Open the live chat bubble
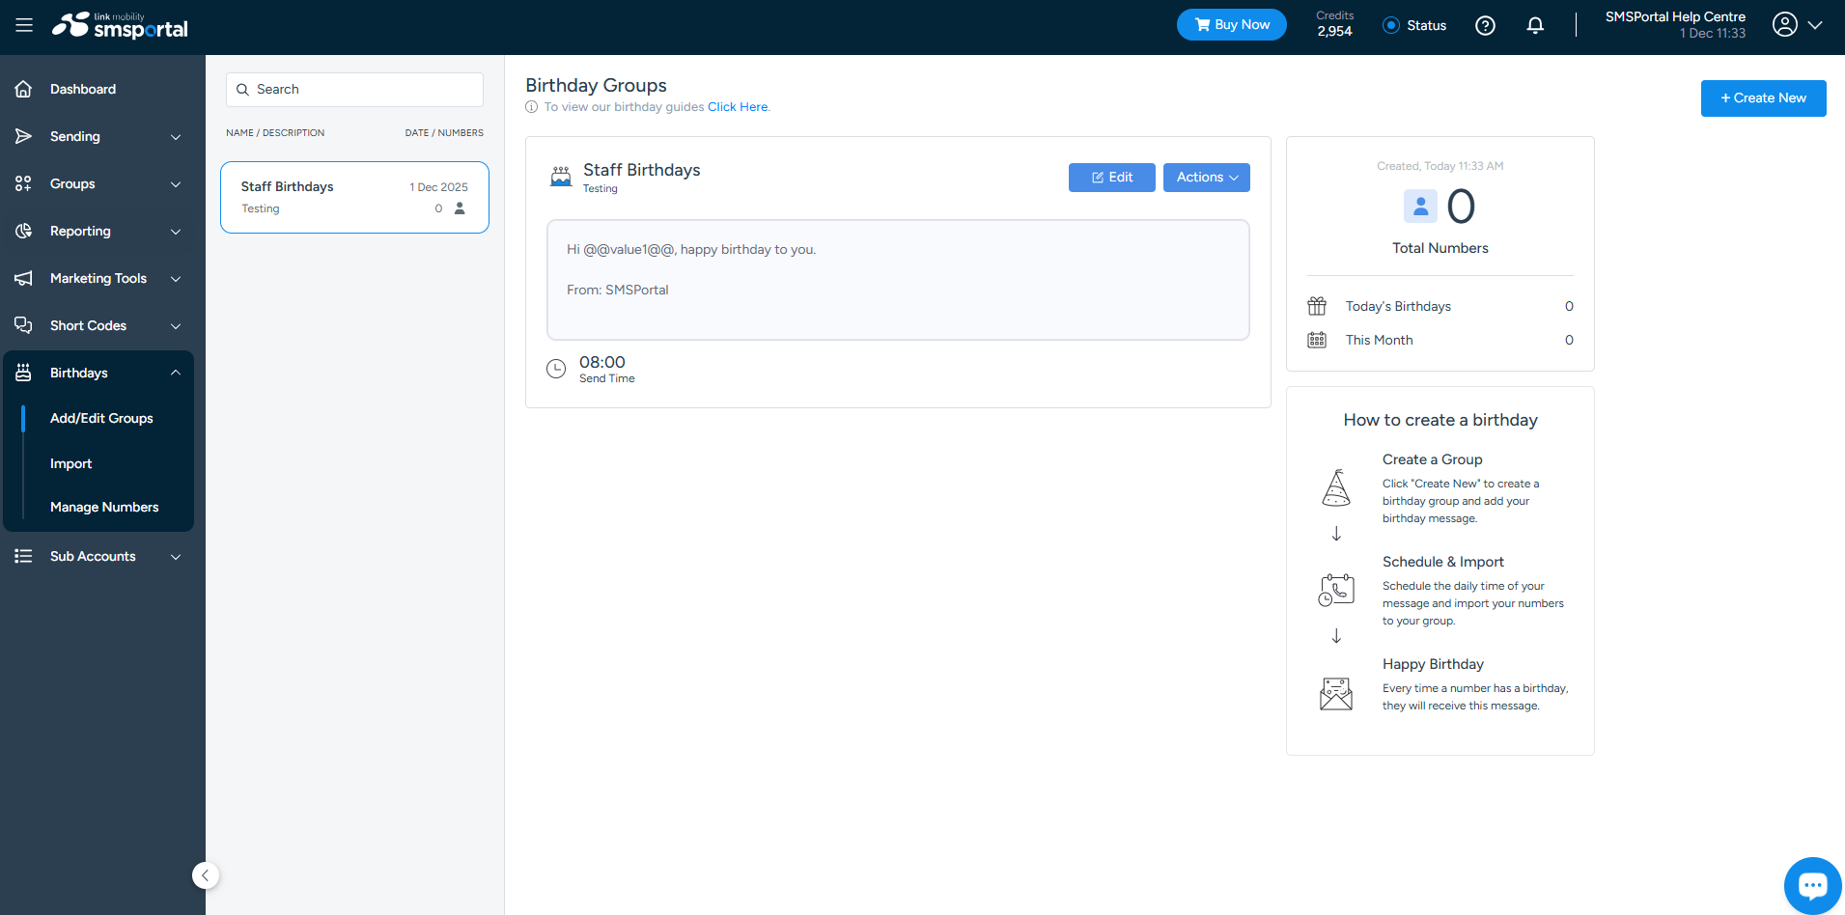The image size is (1845, 915). click(x=1812, y=885)
